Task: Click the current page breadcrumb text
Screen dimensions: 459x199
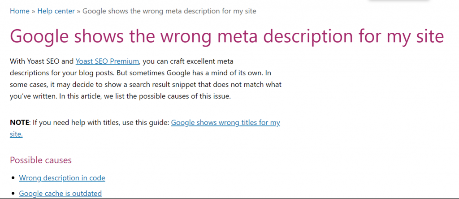Action: [x=169, y=11]
